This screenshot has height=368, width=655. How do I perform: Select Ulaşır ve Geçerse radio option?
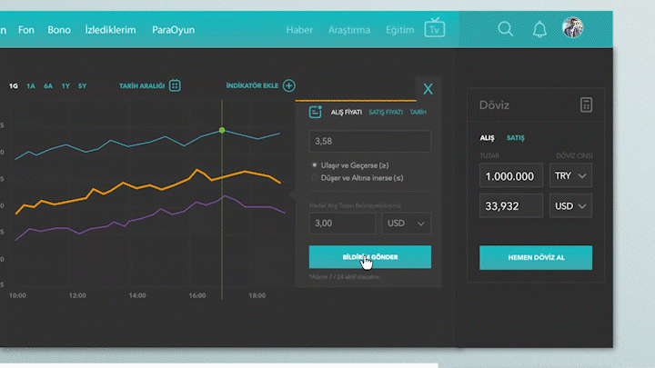(315, 165)
